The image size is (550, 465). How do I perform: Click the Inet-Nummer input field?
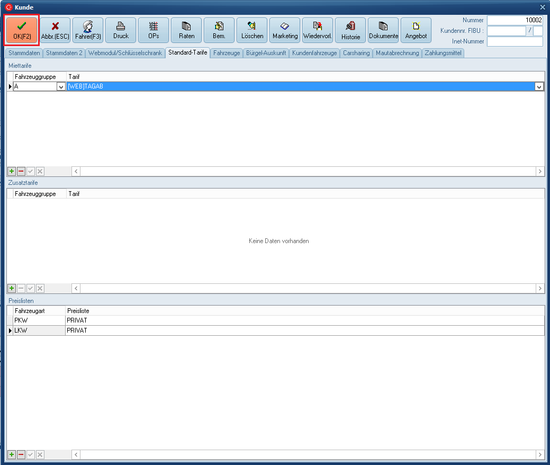click(515, 41)
